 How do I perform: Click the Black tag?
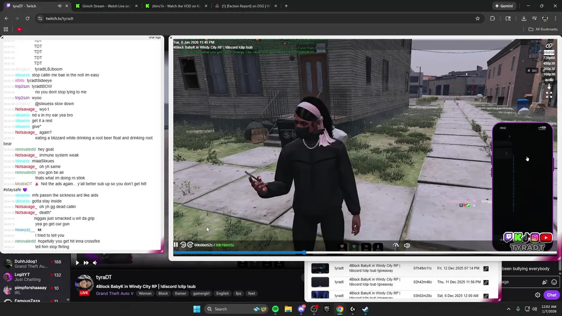point(163,293)
